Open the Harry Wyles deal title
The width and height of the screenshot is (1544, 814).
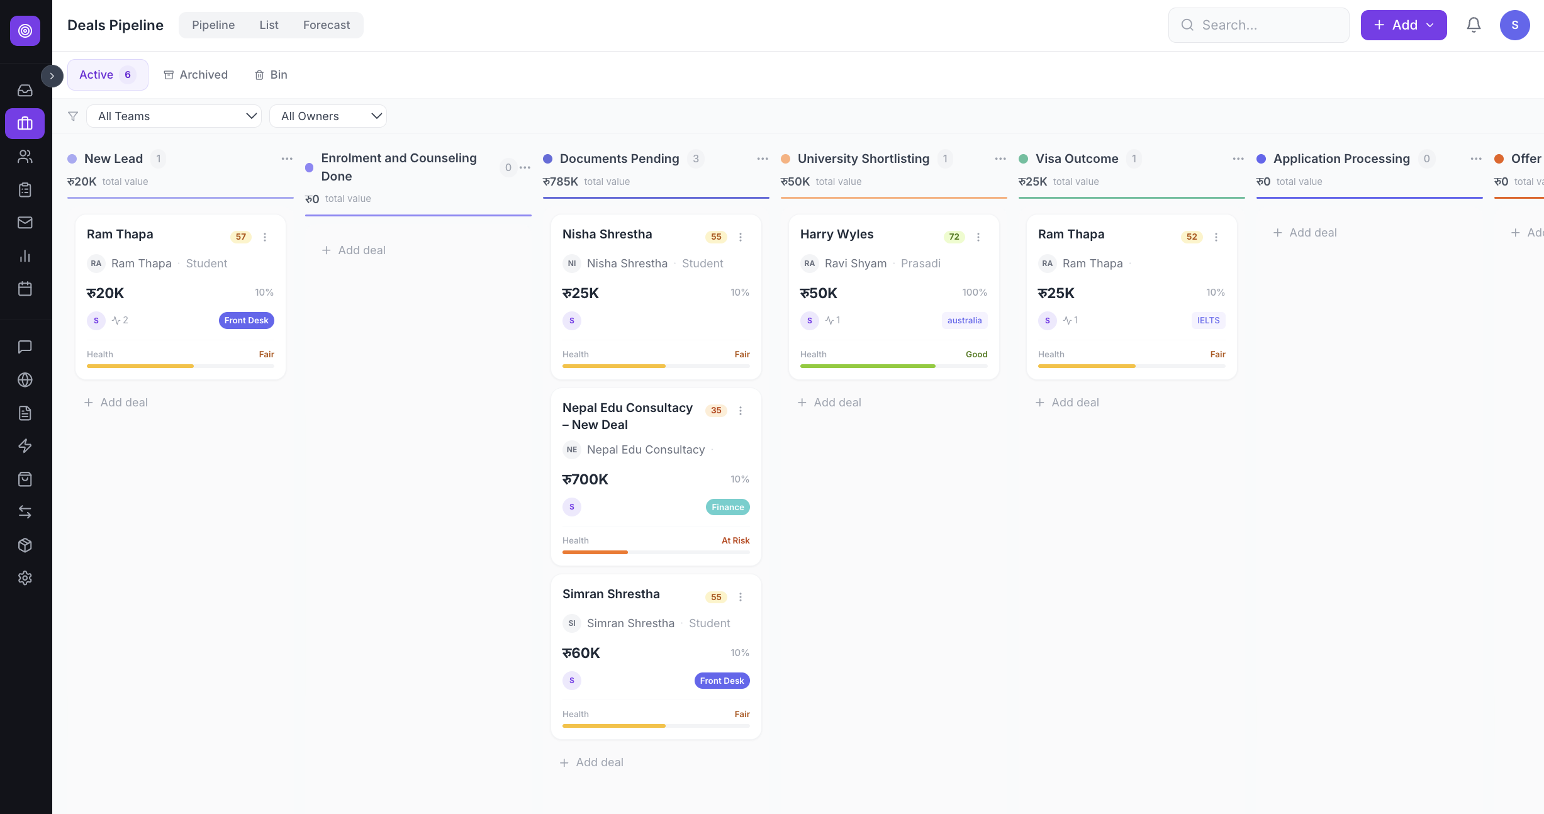[837, 235]
